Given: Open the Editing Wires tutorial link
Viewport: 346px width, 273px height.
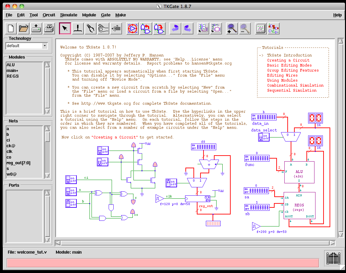Looking at the screenshot, I should tap(282, 76).
